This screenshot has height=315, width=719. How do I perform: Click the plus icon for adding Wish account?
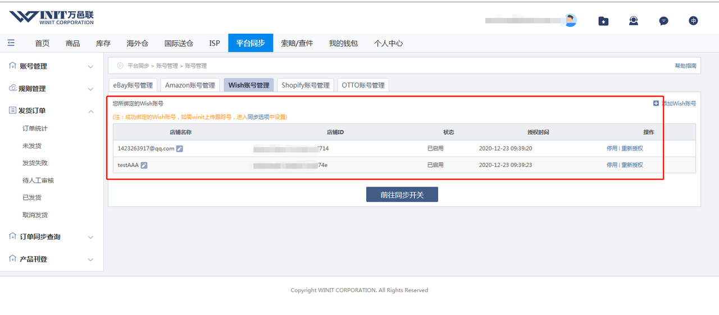[656, 103]
